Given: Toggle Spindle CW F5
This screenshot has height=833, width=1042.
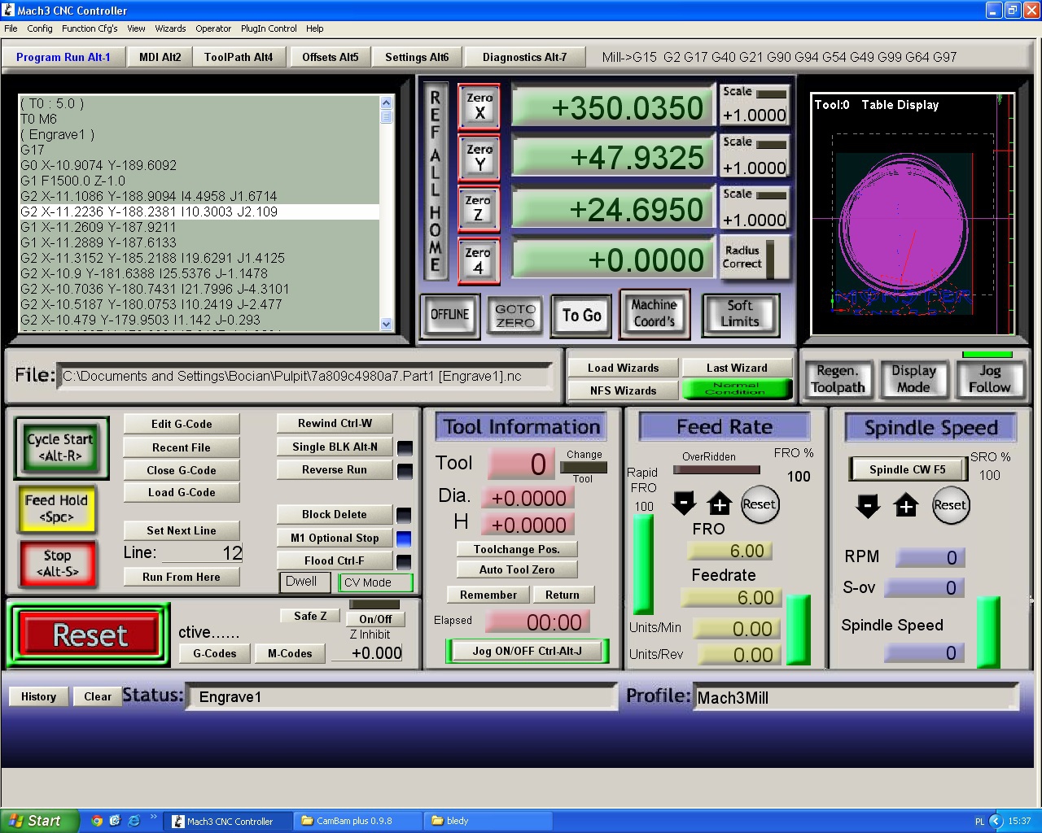Looking at the screenshot, I should pyautogui.click(x=908, y=469).
